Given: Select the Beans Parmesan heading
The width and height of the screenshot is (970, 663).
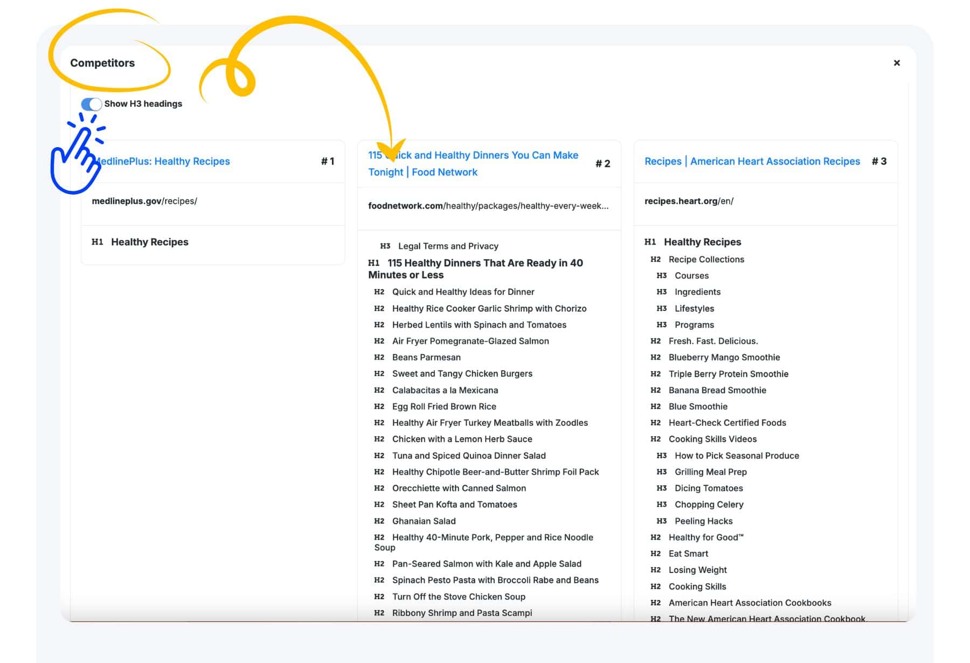Looking at the screenshot, I should [x=426, y=357].
